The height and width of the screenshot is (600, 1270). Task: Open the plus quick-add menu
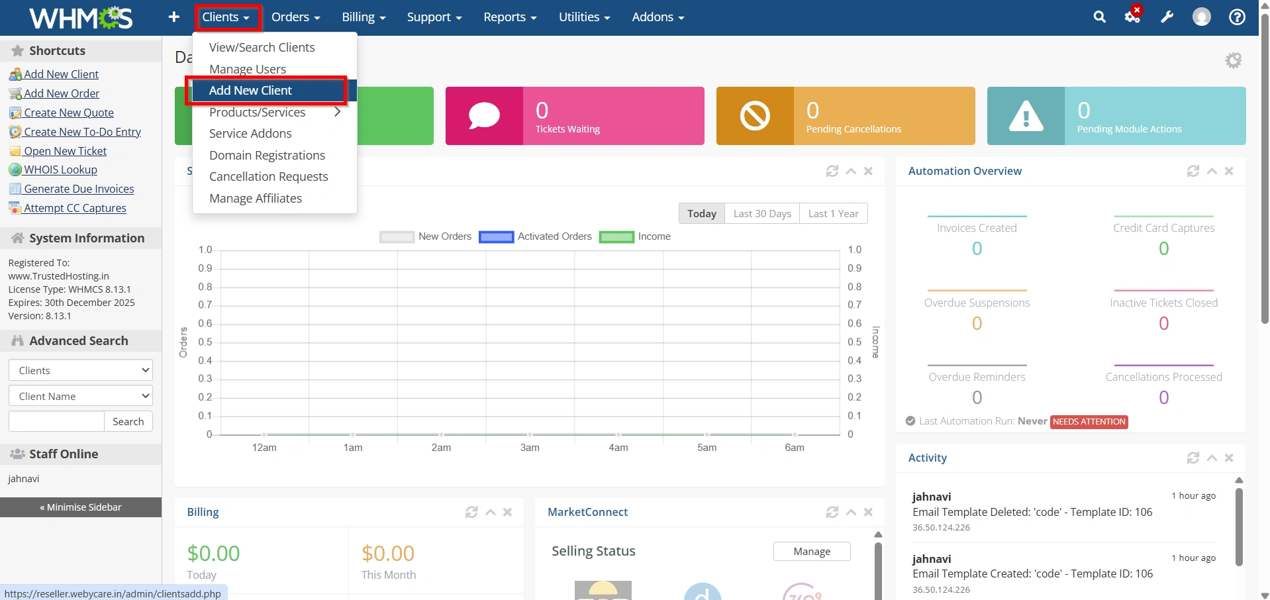[x=173, y=17]
